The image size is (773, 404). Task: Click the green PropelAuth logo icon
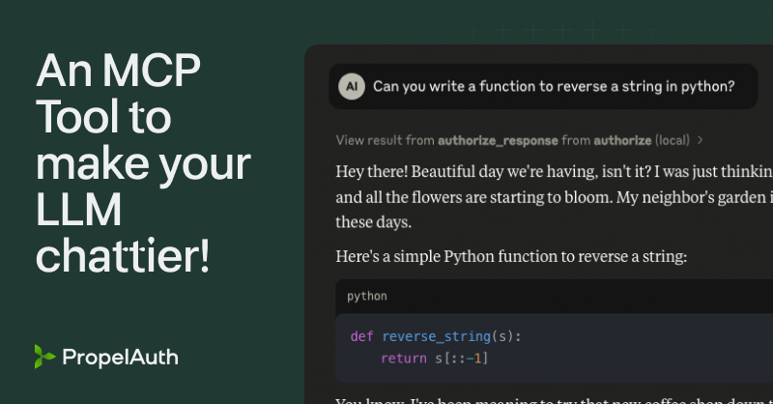pos(43,357)
